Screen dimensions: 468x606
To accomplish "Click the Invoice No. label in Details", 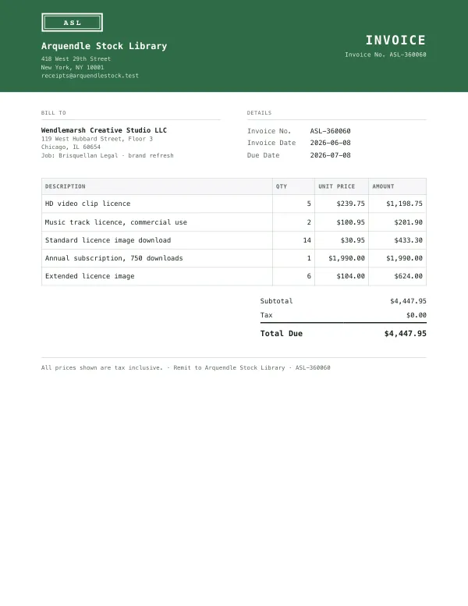I will [x=269, y=131].
